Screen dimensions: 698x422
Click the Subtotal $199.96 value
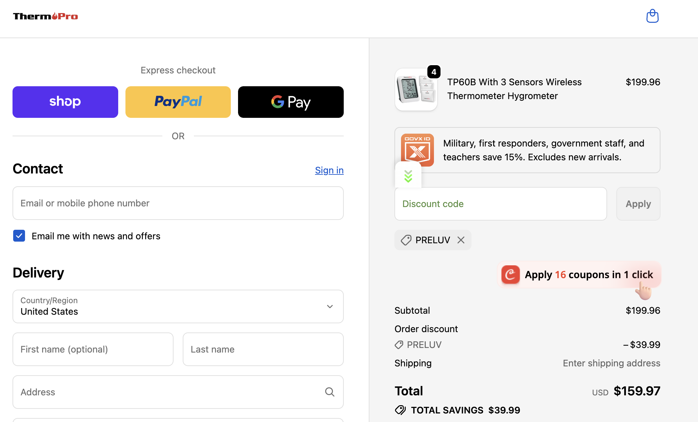pyautogui.click(x=643, y=310)
